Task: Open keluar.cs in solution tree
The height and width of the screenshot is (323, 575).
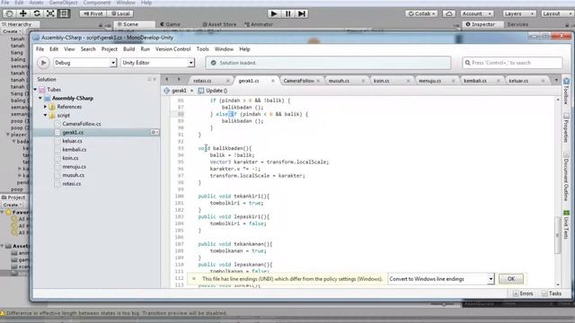Action: (x=72, y=141)
